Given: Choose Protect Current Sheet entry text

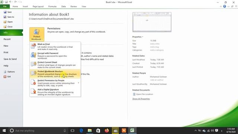Looking at the screenshot, I should (x=47, y=62).
